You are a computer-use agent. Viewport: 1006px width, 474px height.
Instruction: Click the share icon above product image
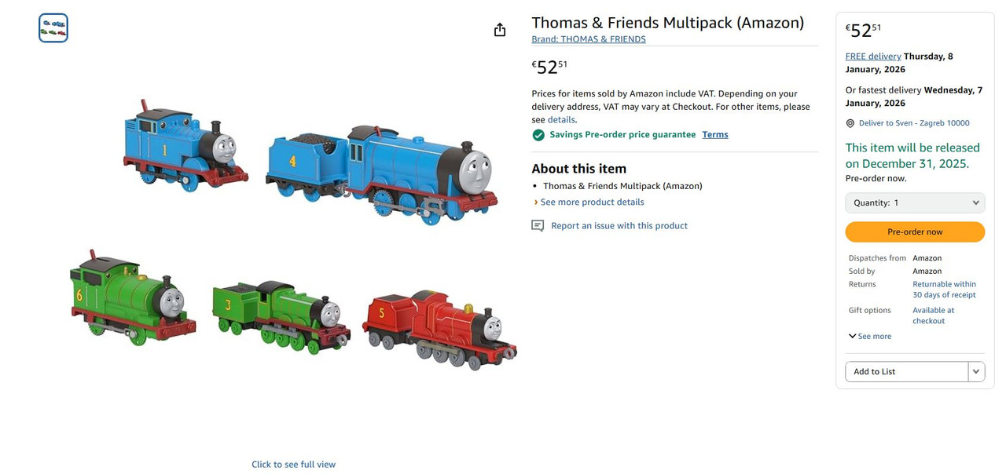click(x=500, y=30)
